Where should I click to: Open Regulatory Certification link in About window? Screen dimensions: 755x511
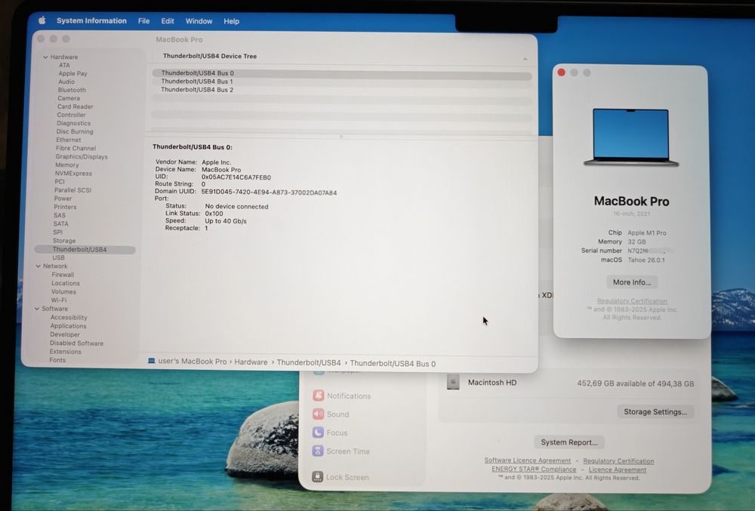632,301
